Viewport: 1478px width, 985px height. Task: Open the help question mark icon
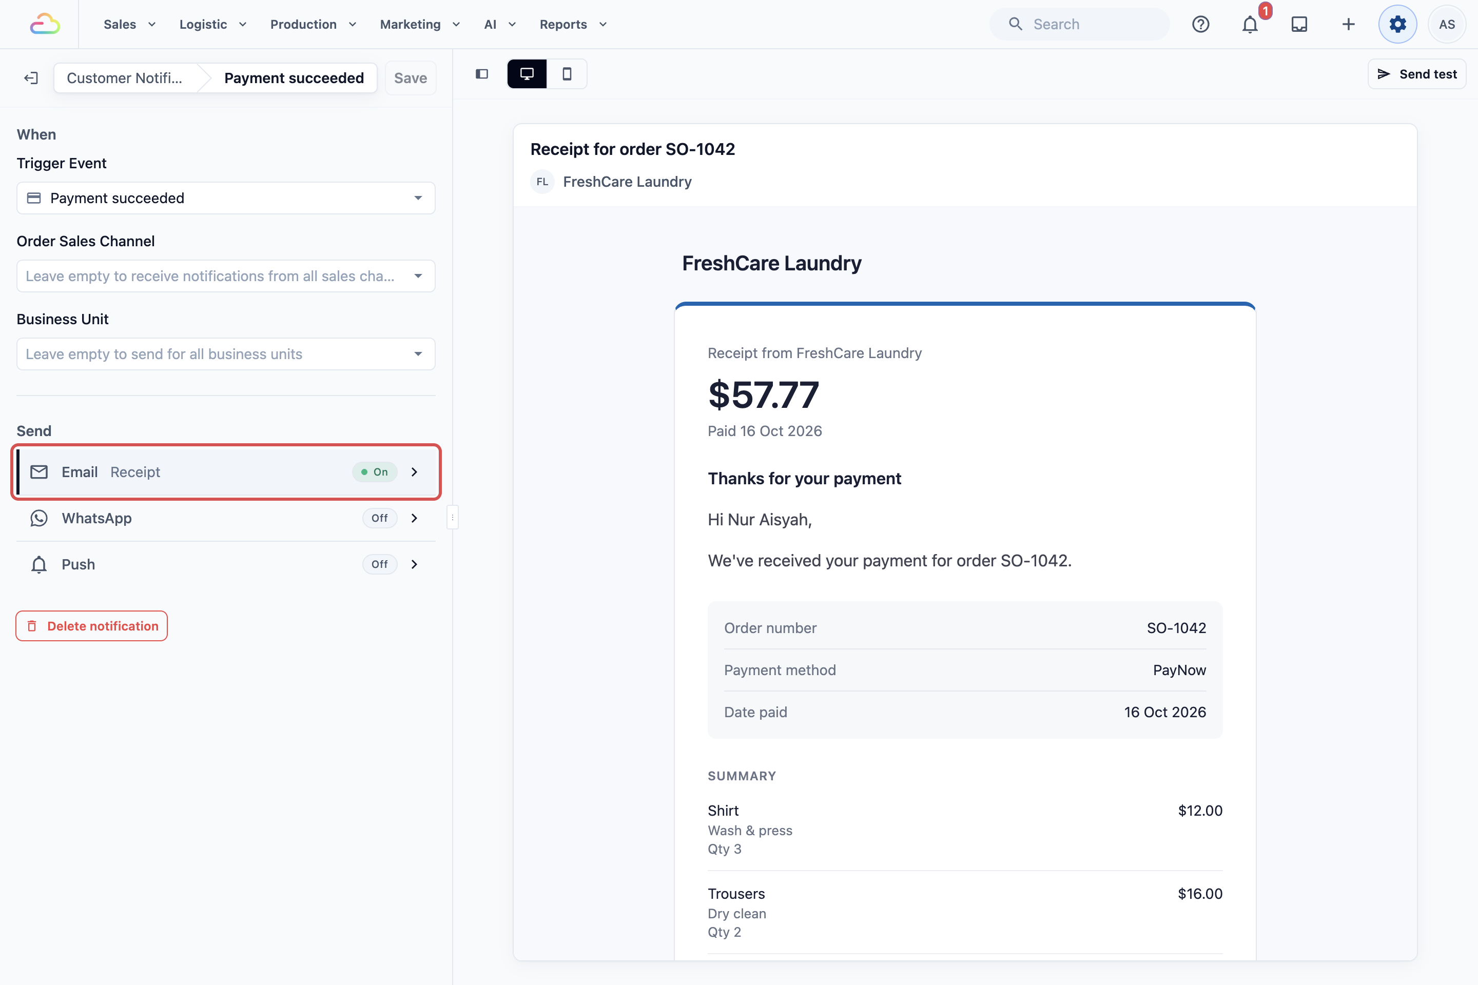coord(1200,24)
